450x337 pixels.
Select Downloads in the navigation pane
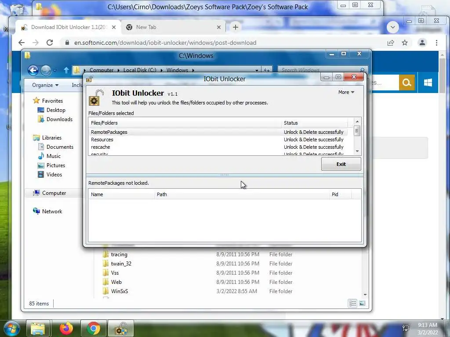[59, 119]
